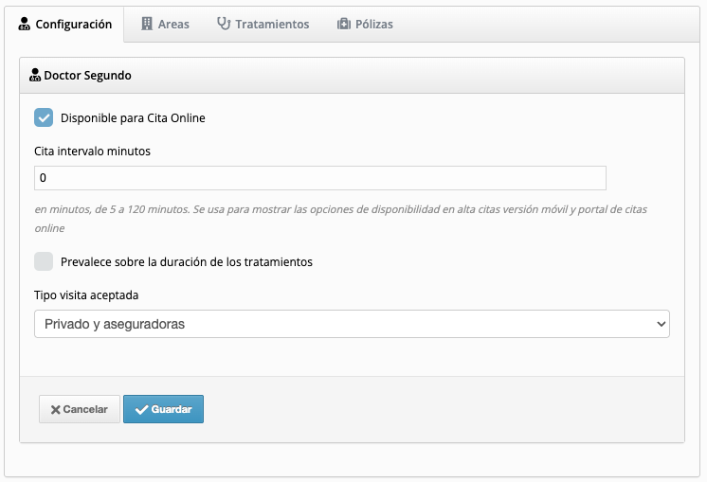
Task: Click the Doctor Segundo heading text
Action: pyautogui.click(x=87, y=75)
